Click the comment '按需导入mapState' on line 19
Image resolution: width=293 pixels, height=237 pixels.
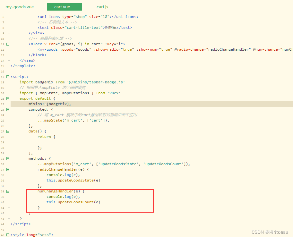click(x=43, y=88)
